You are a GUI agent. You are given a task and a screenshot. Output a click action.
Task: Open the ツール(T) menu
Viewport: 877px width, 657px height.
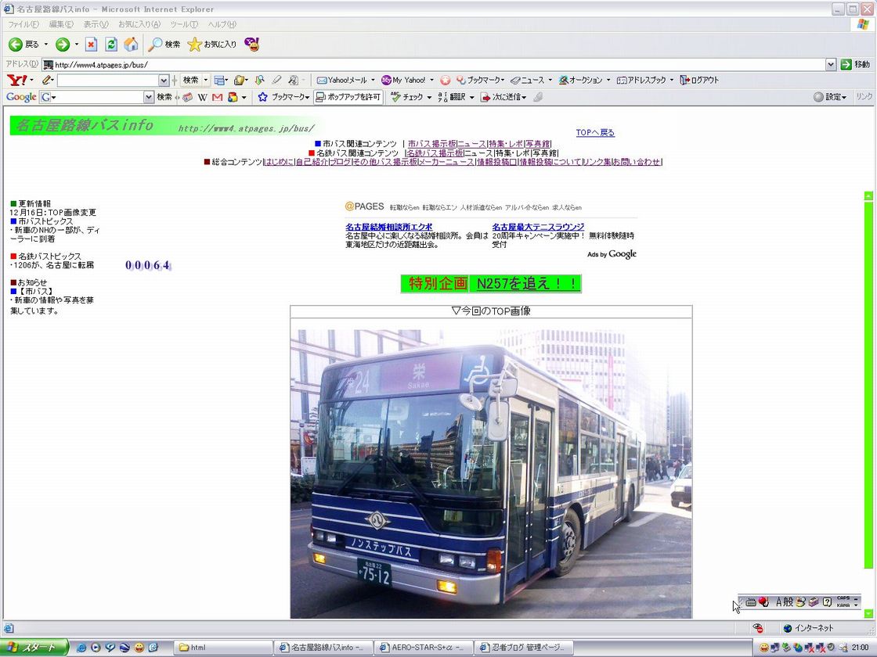coord(184,24)
